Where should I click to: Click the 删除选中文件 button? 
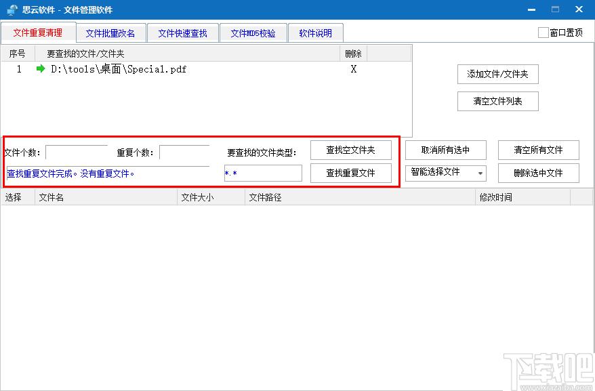(538, 173)
